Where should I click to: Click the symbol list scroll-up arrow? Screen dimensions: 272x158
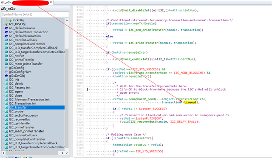pos(67,20)
